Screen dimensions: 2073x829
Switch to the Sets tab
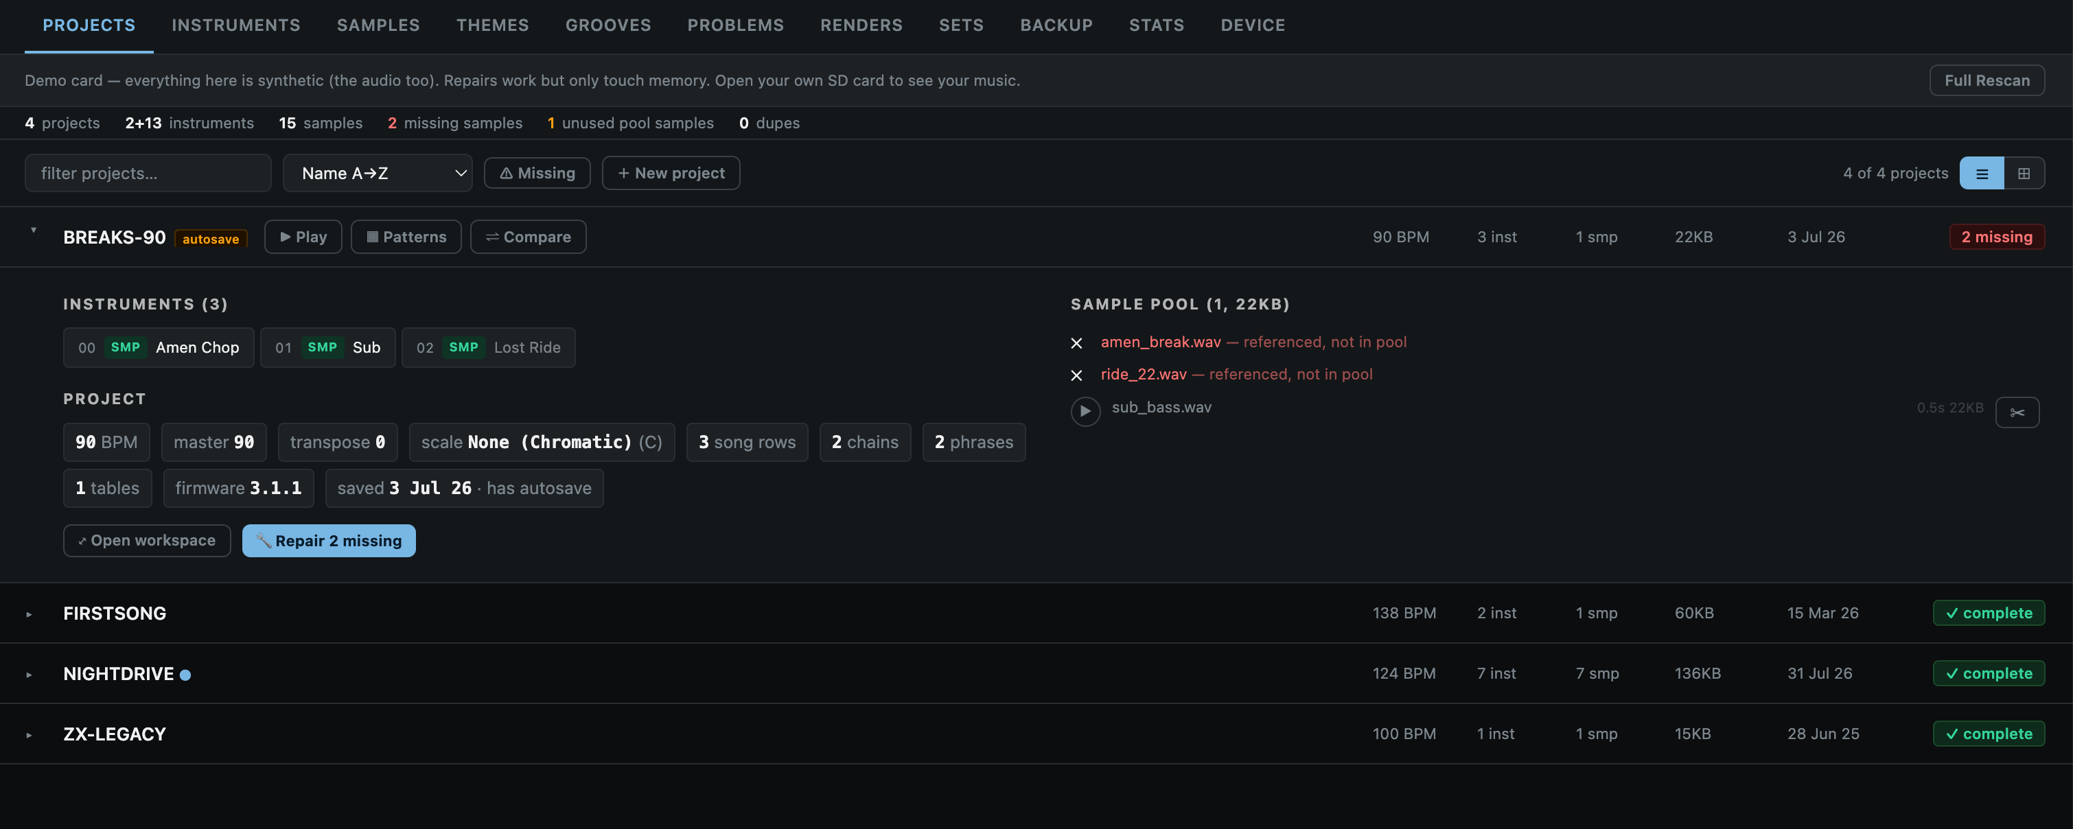pyautogui.click(x=961, y=25)
